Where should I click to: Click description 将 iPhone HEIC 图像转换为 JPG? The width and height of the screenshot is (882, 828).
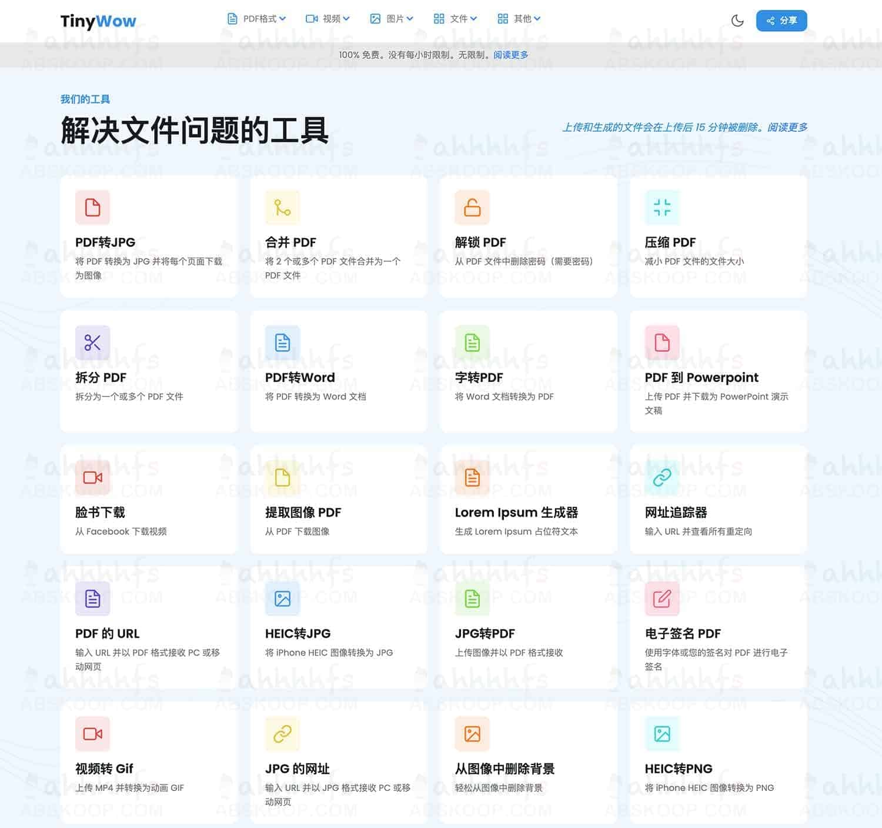tap(329, 653)
